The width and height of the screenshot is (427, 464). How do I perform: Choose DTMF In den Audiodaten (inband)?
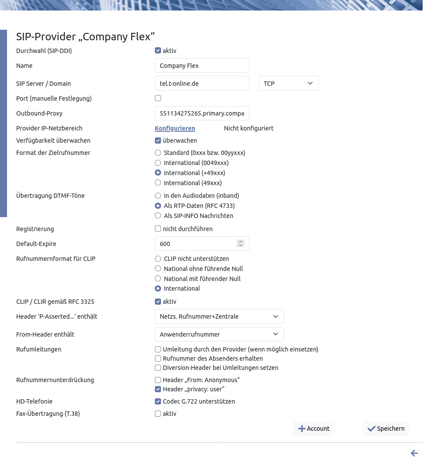coord(158,196)
